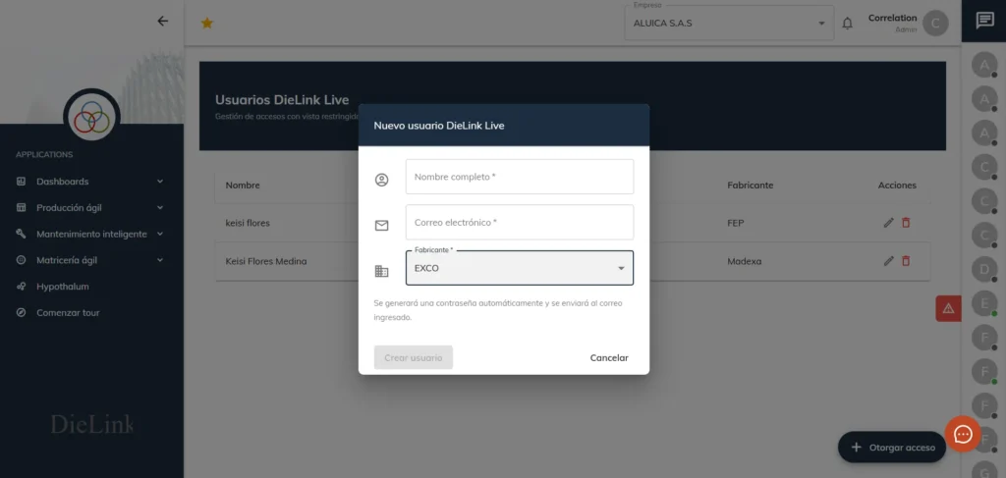Click Cancelar in the dialog
The height and width of the screenshot is (478, 1006).
[x=609, y=357]
